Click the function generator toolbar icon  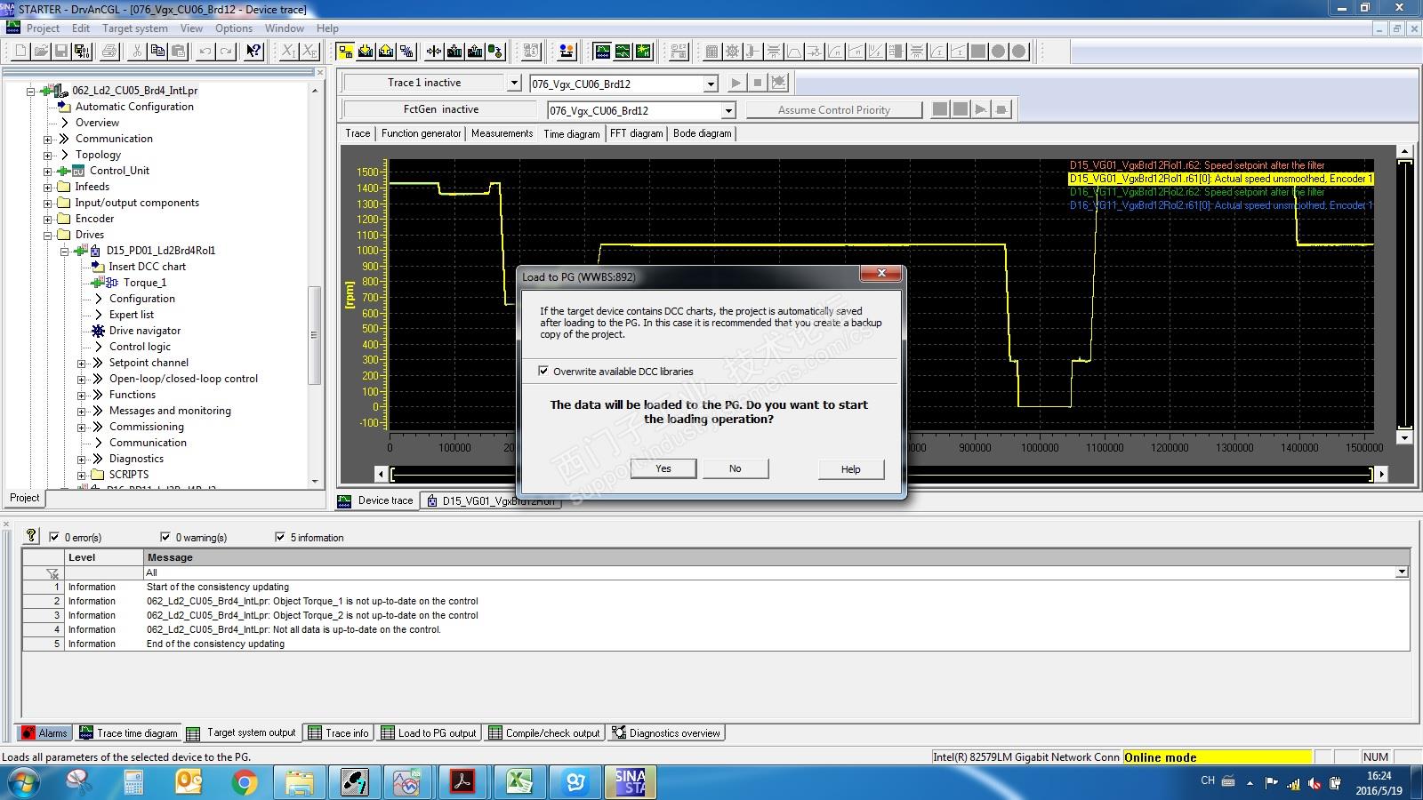point(623,52)
